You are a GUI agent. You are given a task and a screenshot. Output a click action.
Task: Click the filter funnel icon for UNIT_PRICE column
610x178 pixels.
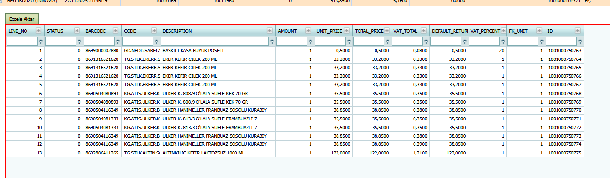coord(349,42)
